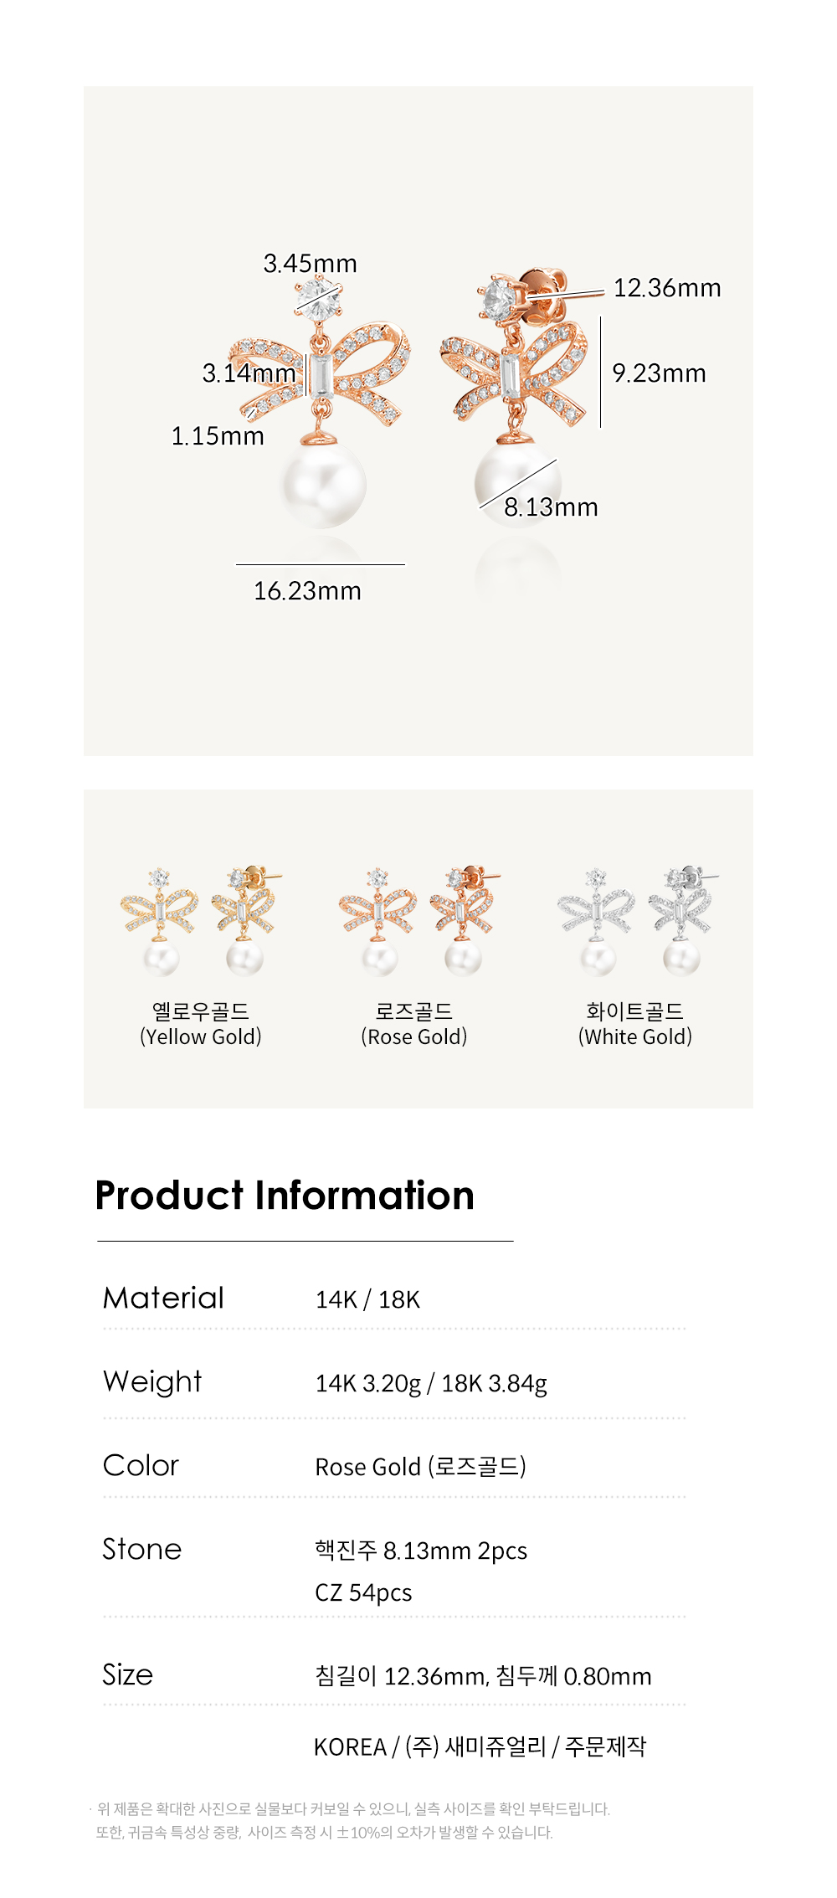Click the Size row 침길이 12.36mm text
The height and width of the screenshot is (1898, 837).
point(402,1676)
